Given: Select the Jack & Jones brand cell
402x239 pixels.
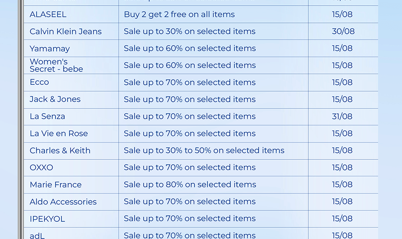Looking at the screenshot, I should [x=55, y=99].
